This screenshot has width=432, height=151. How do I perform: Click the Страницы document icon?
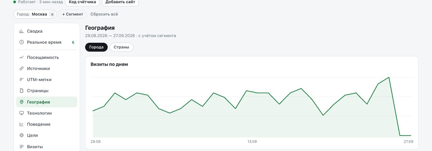click(22, 91)
